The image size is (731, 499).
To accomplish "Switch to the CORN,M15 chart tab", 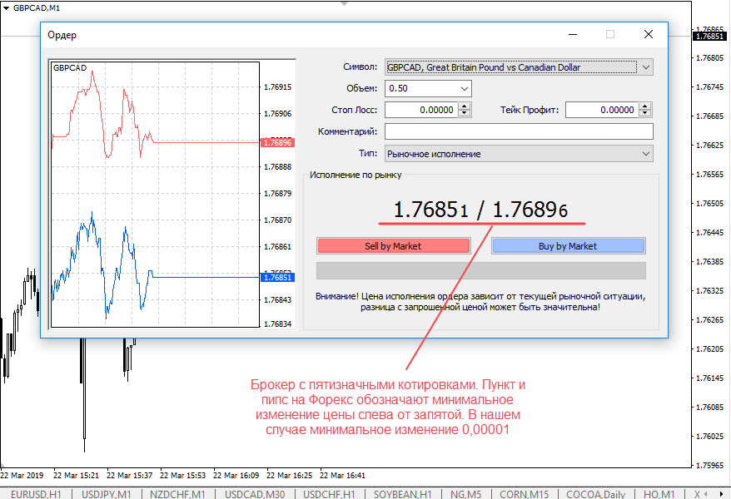I will 524,494.
